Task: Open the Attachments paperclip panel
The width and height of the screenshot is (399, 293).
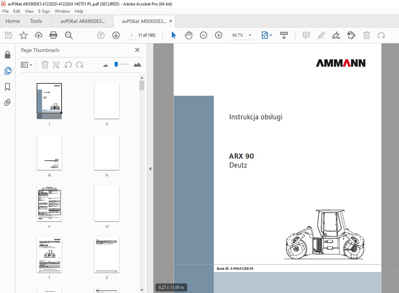Action: pyautogui.click(x=8, y=103)
